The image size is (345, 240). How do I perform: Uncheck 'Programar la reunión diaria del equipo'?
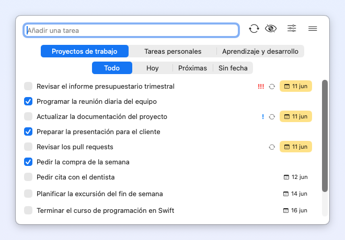(28, 101)
